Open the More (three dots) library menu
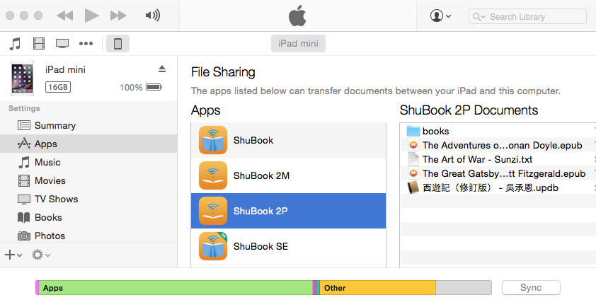This screenshot has height=307, width=596. coord(86,43)
